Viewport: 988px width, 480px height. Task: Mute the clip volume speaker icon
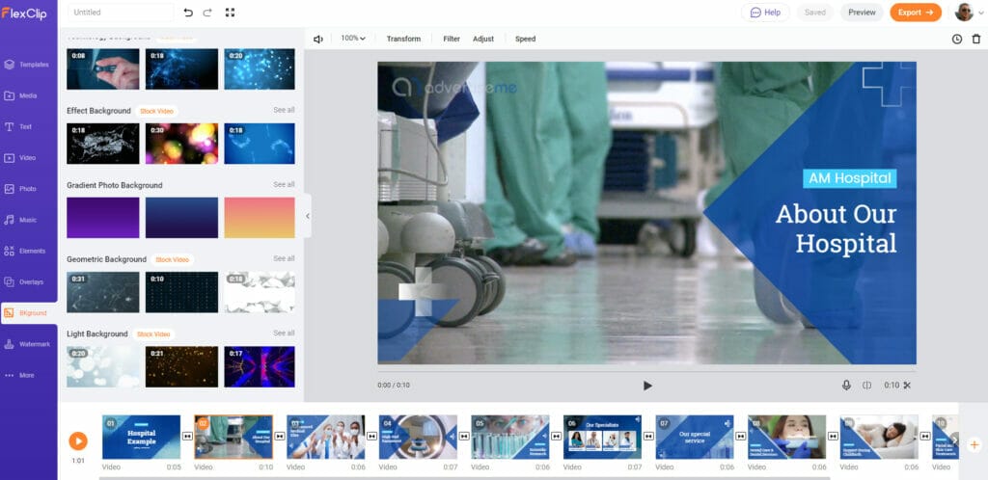point(318,39)
